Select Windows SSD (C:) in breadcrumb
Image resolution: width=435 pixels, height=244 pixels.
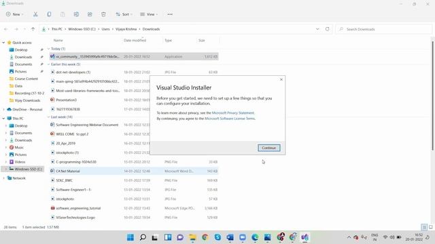point(82,29)
